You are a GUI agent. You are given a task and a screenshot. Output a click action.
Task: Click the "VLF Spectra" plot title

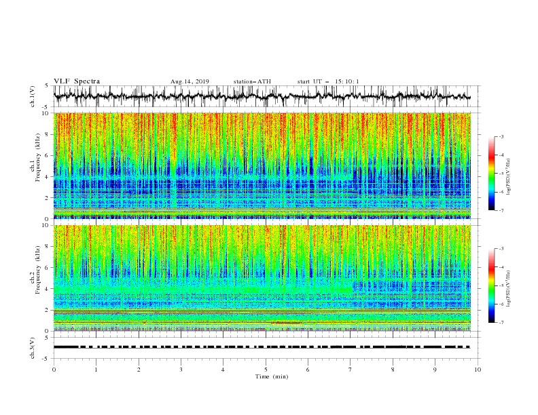click(77, 81)
